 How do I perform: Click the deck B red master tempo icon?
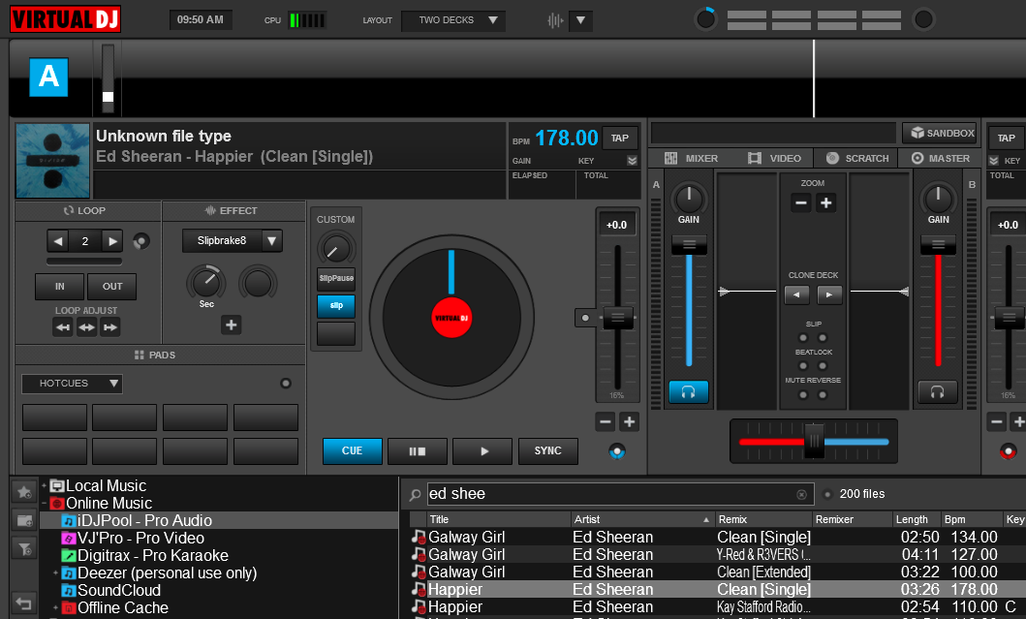1009,451
